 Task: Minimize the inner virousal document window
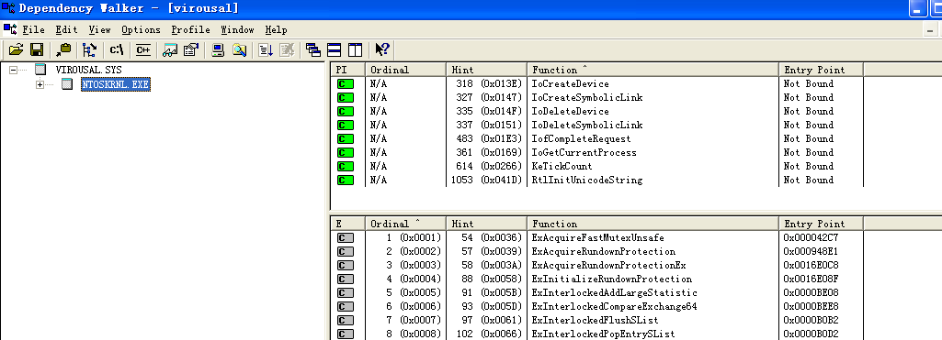pyautogui.click(x=932, y=29)
